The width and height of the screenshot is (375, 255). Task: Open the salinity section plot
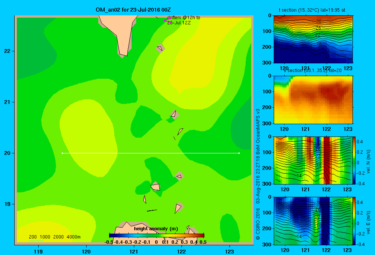pos(313,99)
